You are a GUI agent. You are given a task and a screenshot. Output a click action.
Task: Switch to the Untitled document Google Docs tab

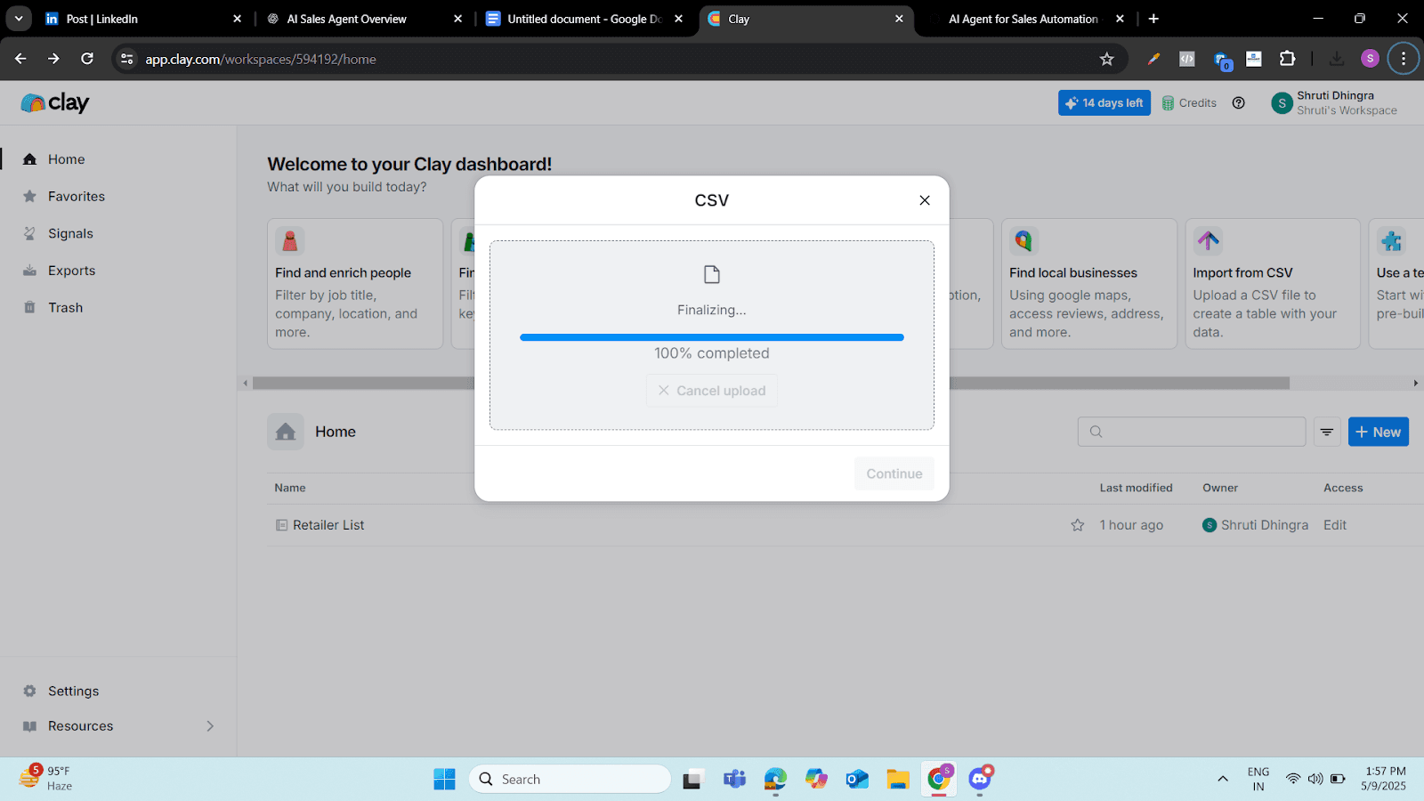(x=585, y=19)
